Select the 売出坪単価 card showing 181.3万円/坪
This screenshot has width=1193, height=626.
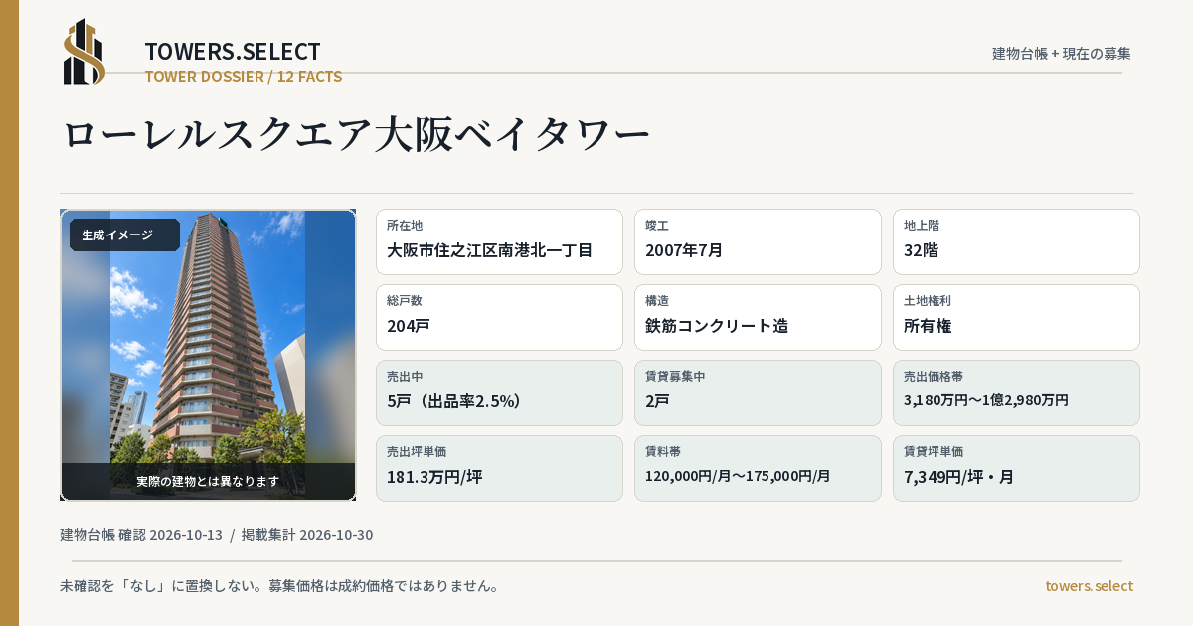[499, 468]
